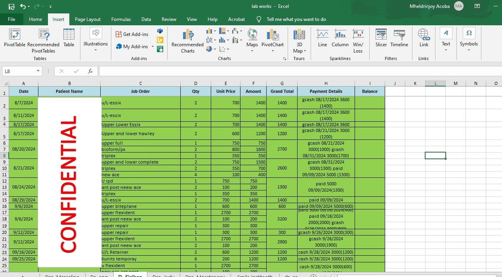Insert a Slicer filter

(x=381, y=38)
